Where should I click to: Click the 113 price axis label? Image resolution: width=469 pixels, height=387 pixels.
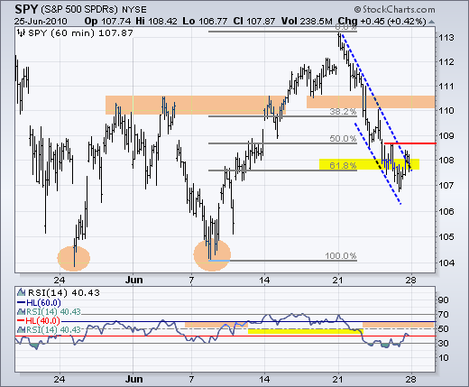[x=446, y=38]
